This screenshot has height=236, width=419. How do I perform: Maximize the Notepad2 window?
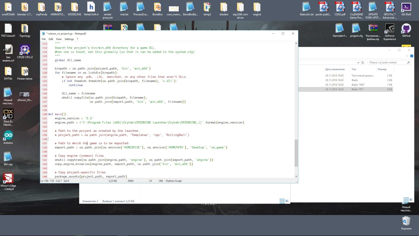pyautogui.click(x=283, y=33)
